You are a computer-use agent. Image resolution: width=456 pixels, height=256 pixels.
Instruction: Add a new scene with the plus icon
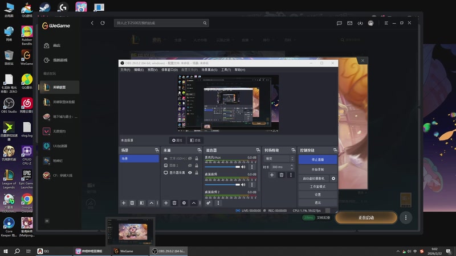124,203
